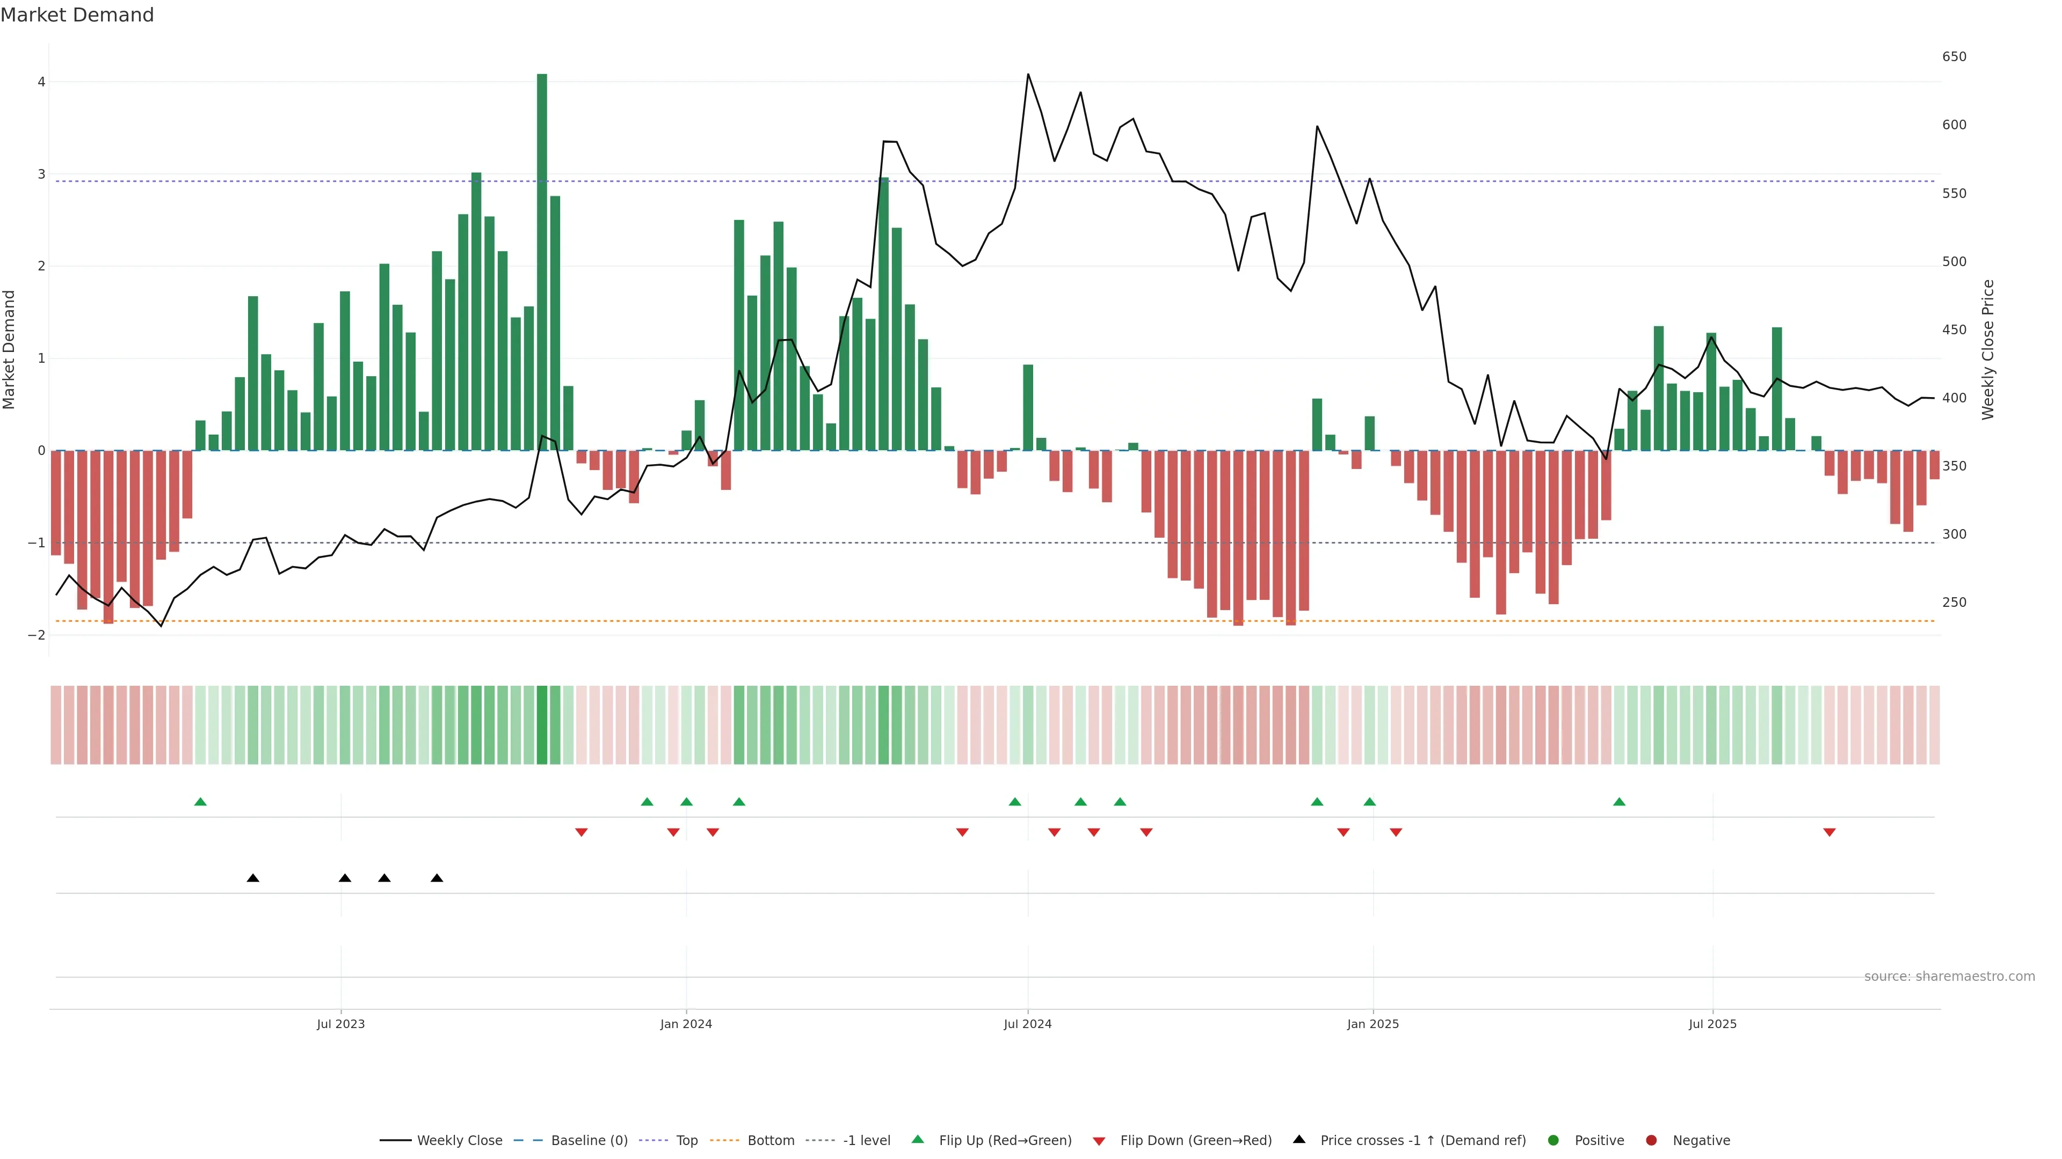Click the darkest green heatmap strip cell
This screenshot has height=1159, width=2062.
[542, 725]
